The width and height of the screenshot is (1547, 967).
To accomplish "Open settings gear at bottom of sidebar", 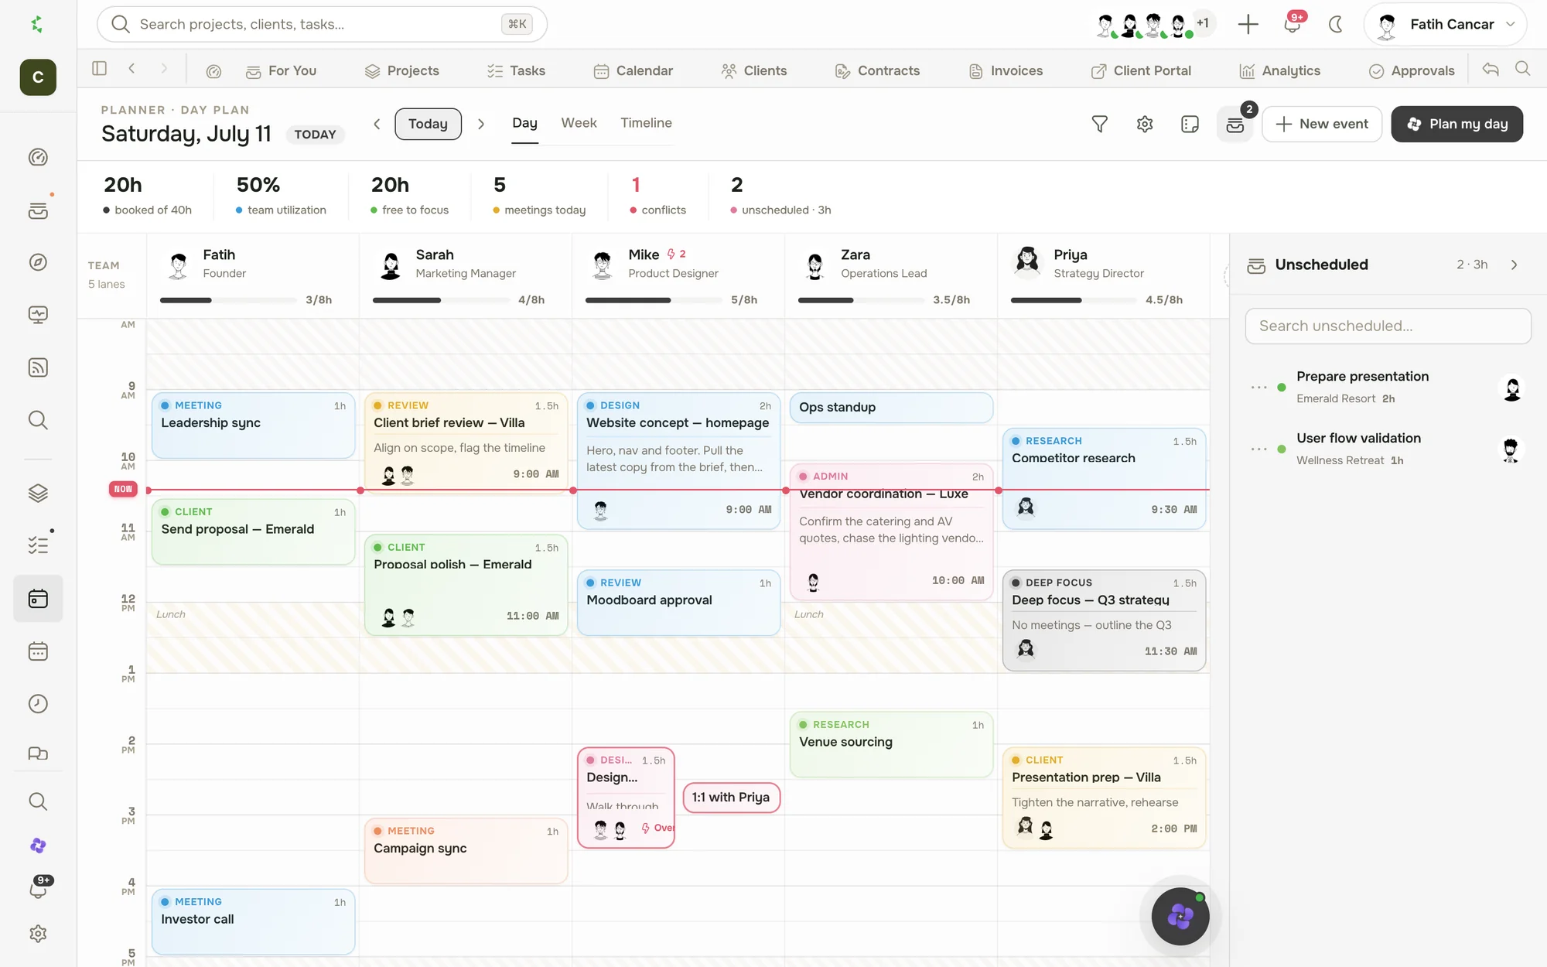I will (x=38, y=934).
